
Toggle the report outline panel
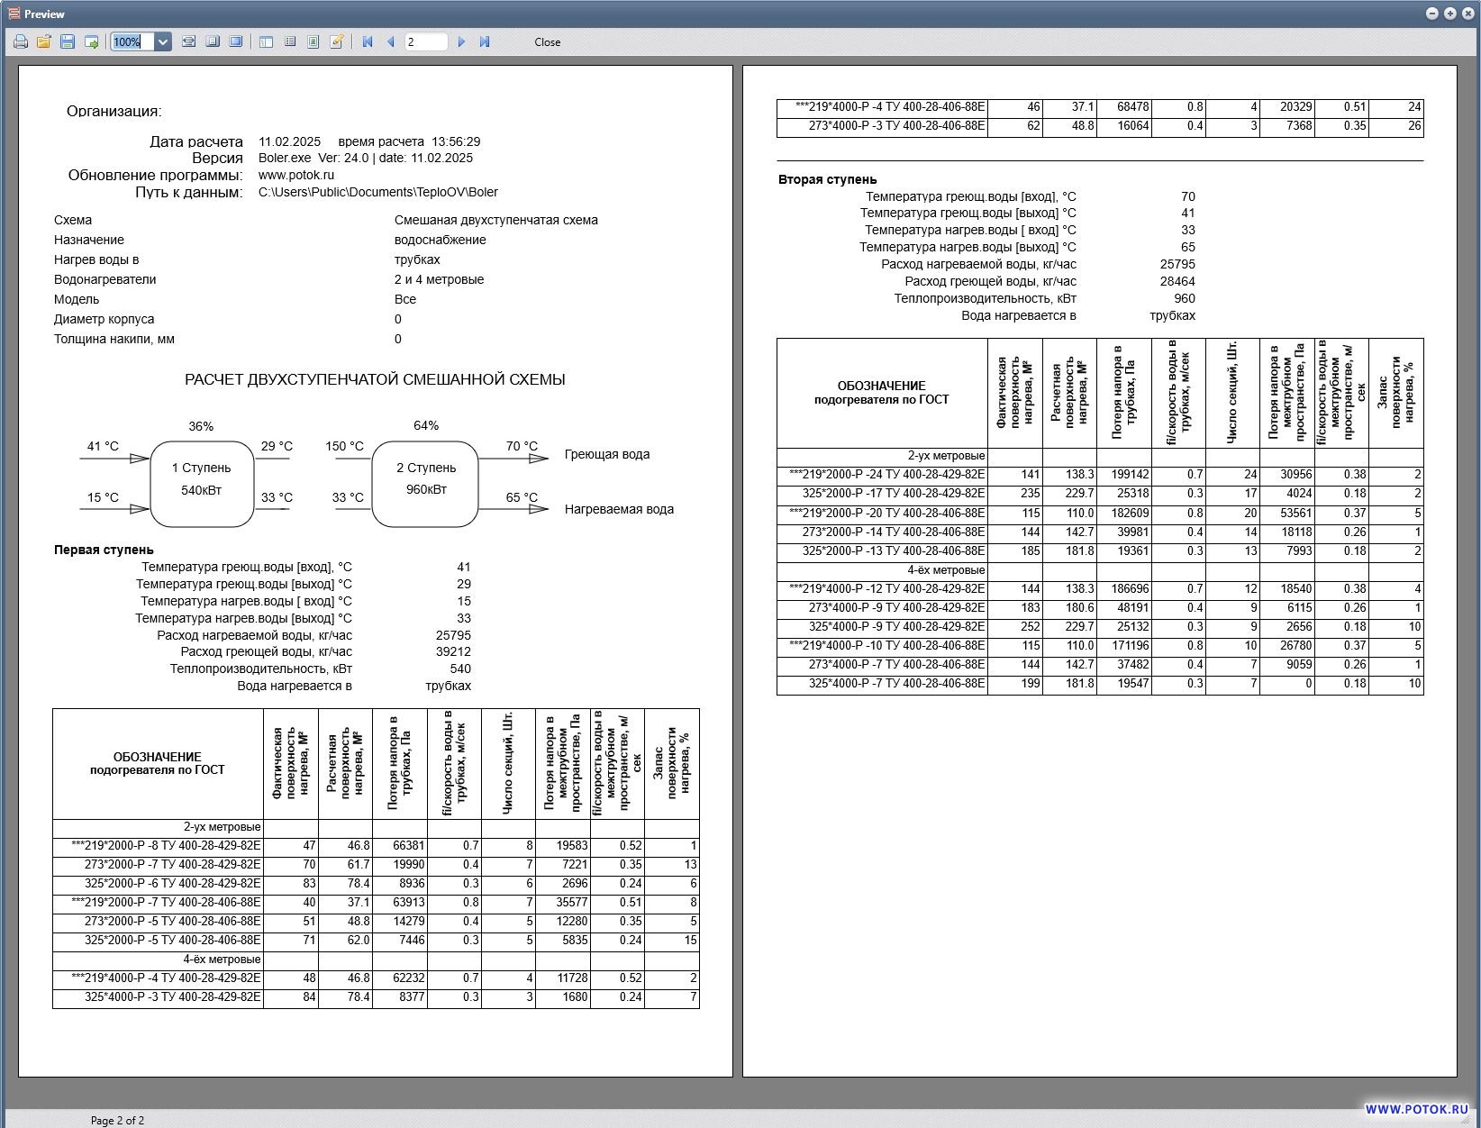[x=266, y=42]
